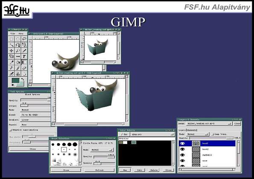Adjust Opacity slider in Brush Selection

104,157
